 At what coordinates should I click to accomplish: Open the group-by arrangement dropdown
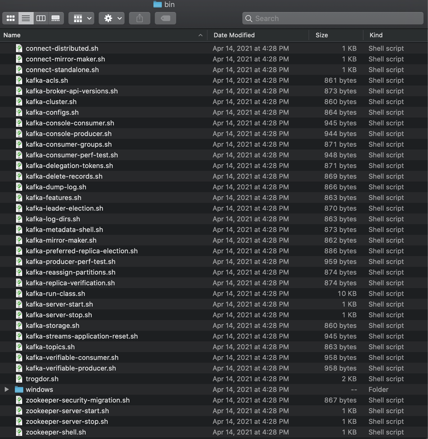coord(82,18)
